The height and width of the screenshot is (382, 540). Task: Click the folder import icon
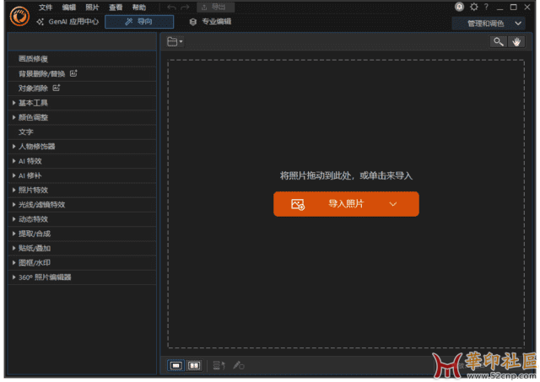[173, 41]
